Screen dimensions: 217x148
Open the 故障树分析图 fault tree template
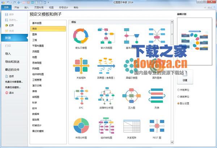click(x=106, y=96)
